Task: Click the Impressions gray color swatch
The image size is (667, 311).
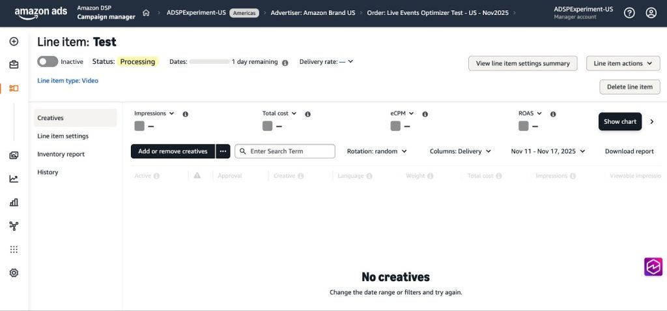Action: point(139,126)
